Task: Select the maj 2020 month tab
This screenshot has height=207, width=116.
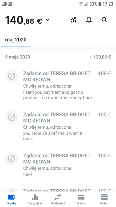Action: pos(16,40)
